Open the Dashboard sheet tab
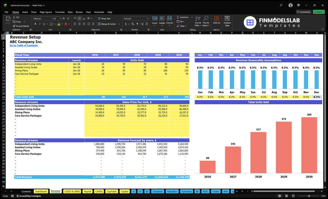The height and width of the screenshot is (199, 328). (41, 191)
